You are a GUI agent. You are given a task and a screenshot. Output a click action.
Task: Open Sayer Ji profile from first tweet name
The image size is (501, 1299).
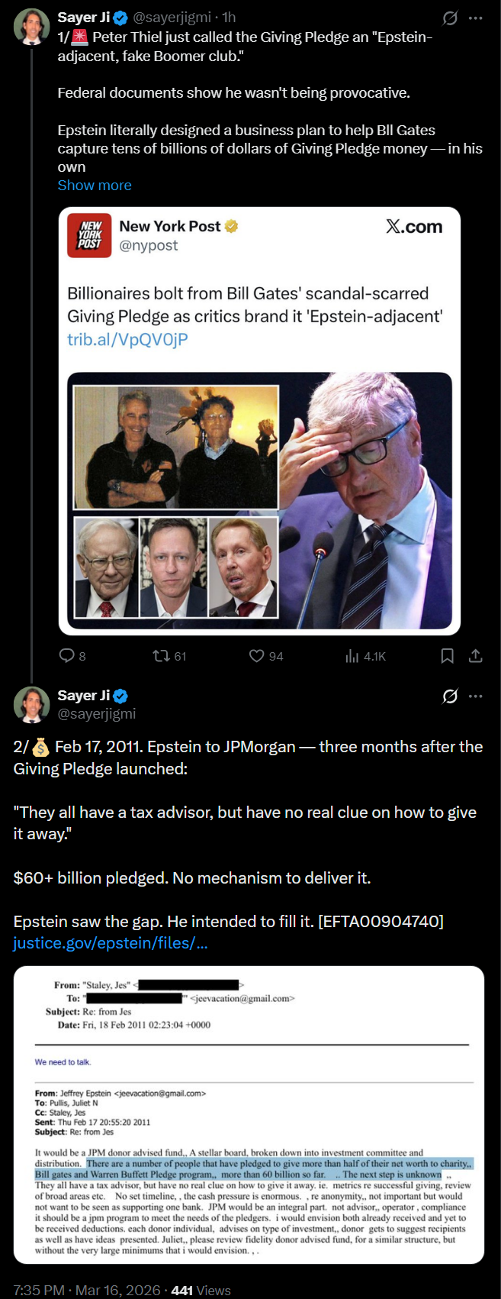coord(83,17)
